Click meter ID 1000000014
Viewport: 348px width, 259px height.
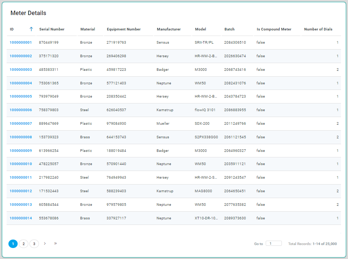(21, 218)
